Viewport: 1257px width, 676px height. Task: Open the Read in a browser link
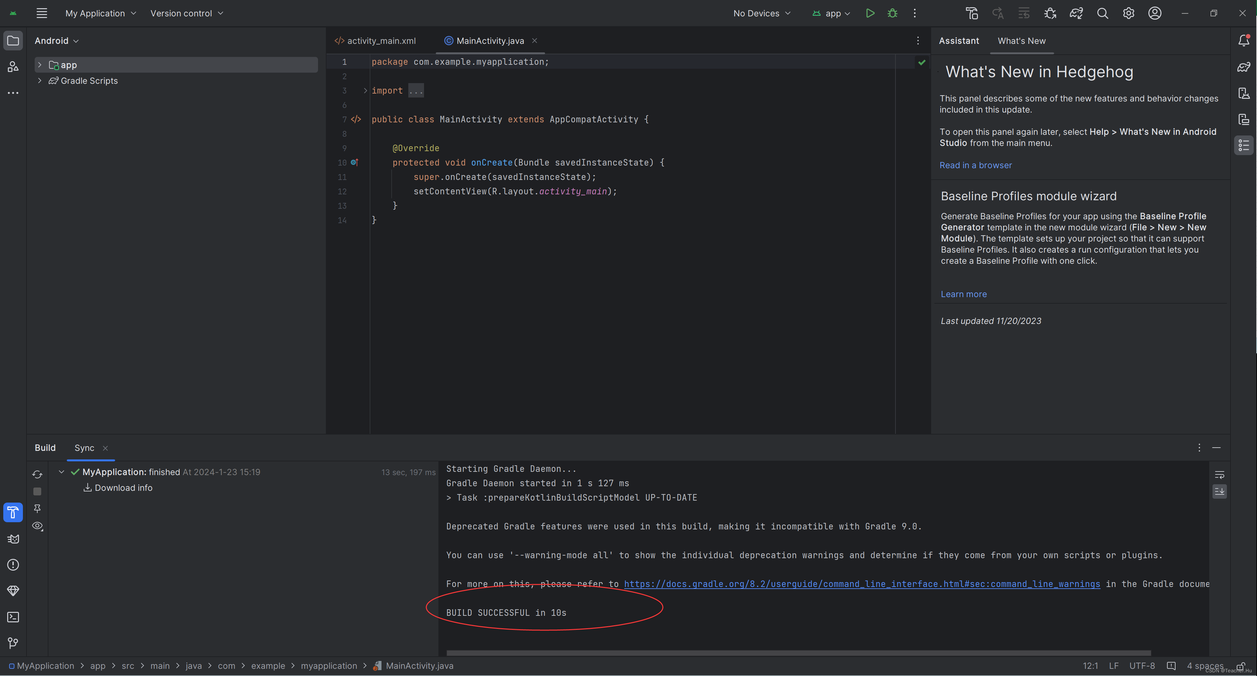point(975,165)
